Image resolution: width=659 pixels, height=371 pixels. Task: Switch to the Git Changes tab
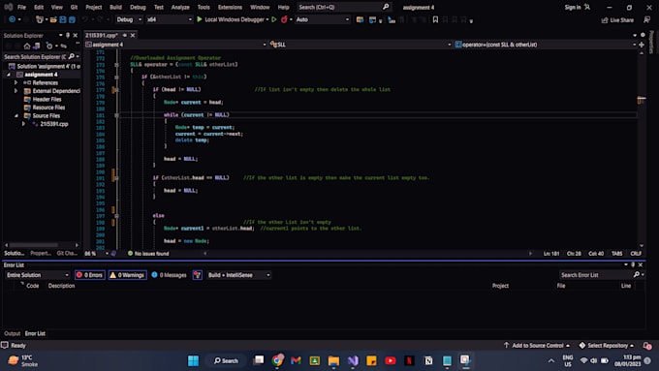67,253
